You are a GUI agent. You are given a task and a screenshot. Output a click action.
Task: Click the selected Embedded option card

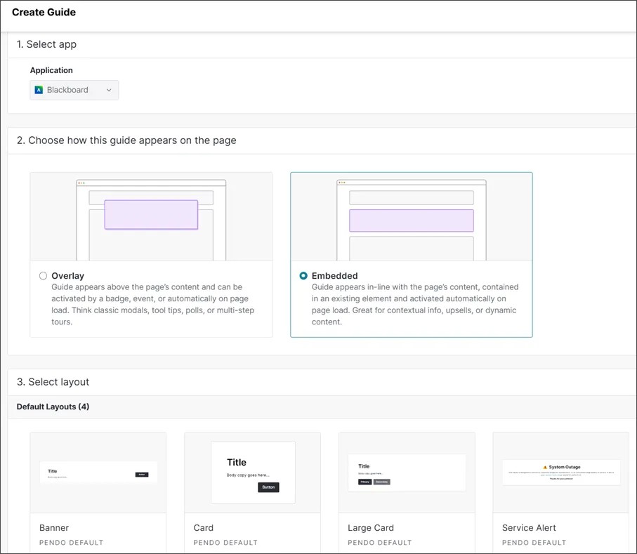coord(411,254)
